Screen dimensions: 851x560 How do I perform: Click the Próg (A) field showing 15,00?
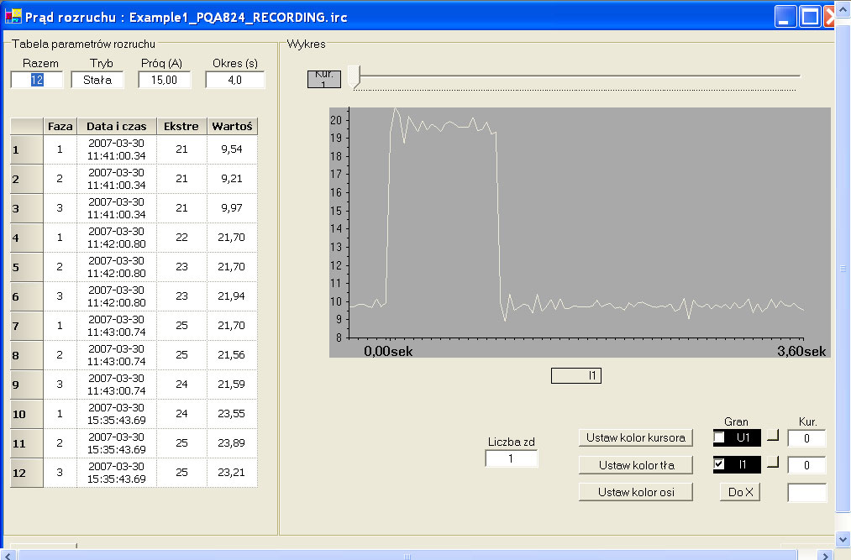pyautogui.click(x=165, y=80)
